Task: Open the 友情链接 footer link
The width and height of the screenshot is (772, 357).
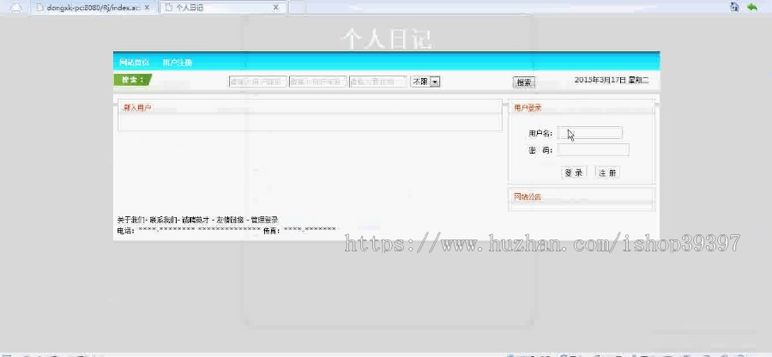Action: (x=230, y=220)
